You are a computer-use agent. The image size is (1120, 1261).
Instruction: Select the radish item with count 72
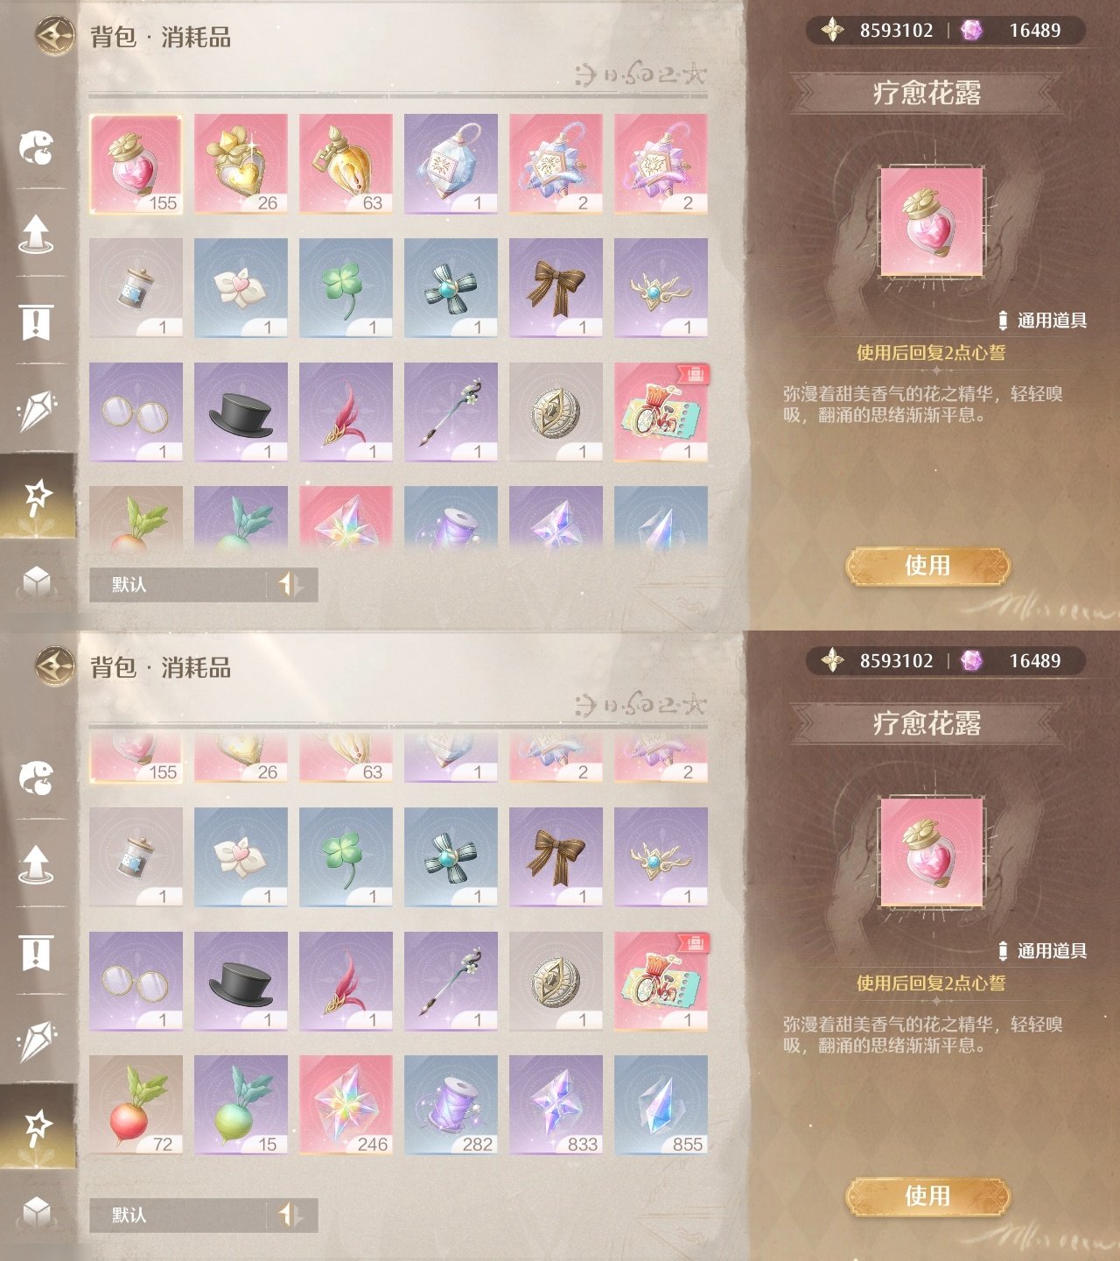(136, 1105)
